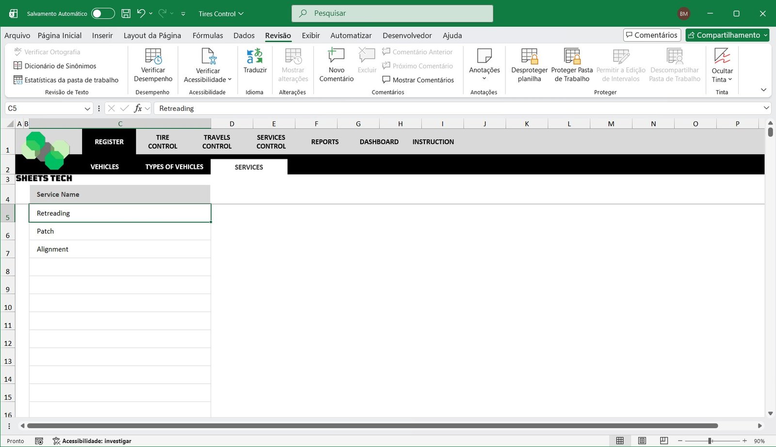
Task: Click Desproteger planilha icon
Action: (x=529, y=56)
